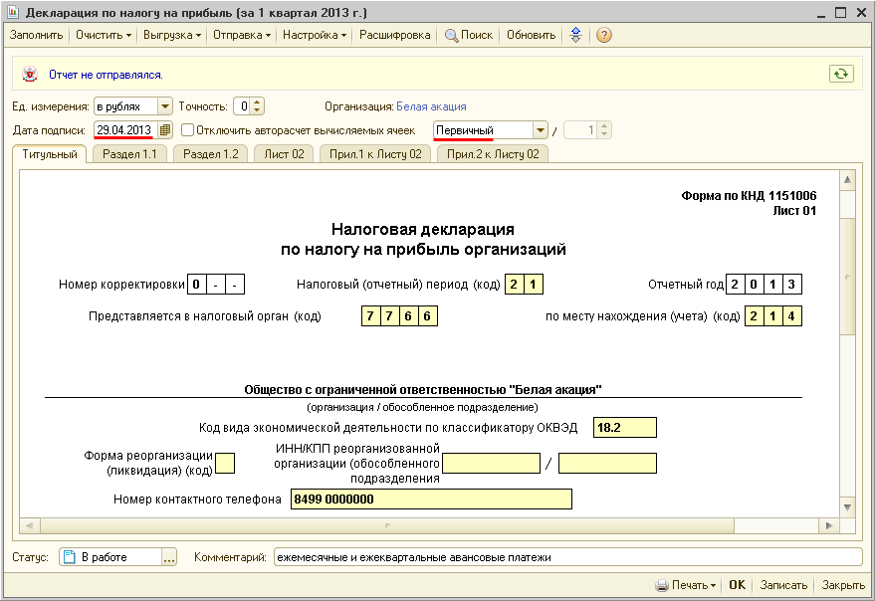Image resolution: width=875 pixels, height=601 pixels.
Task: Open the Прил.1 к Листу 02 tab
Action: (x=375, y=154)
